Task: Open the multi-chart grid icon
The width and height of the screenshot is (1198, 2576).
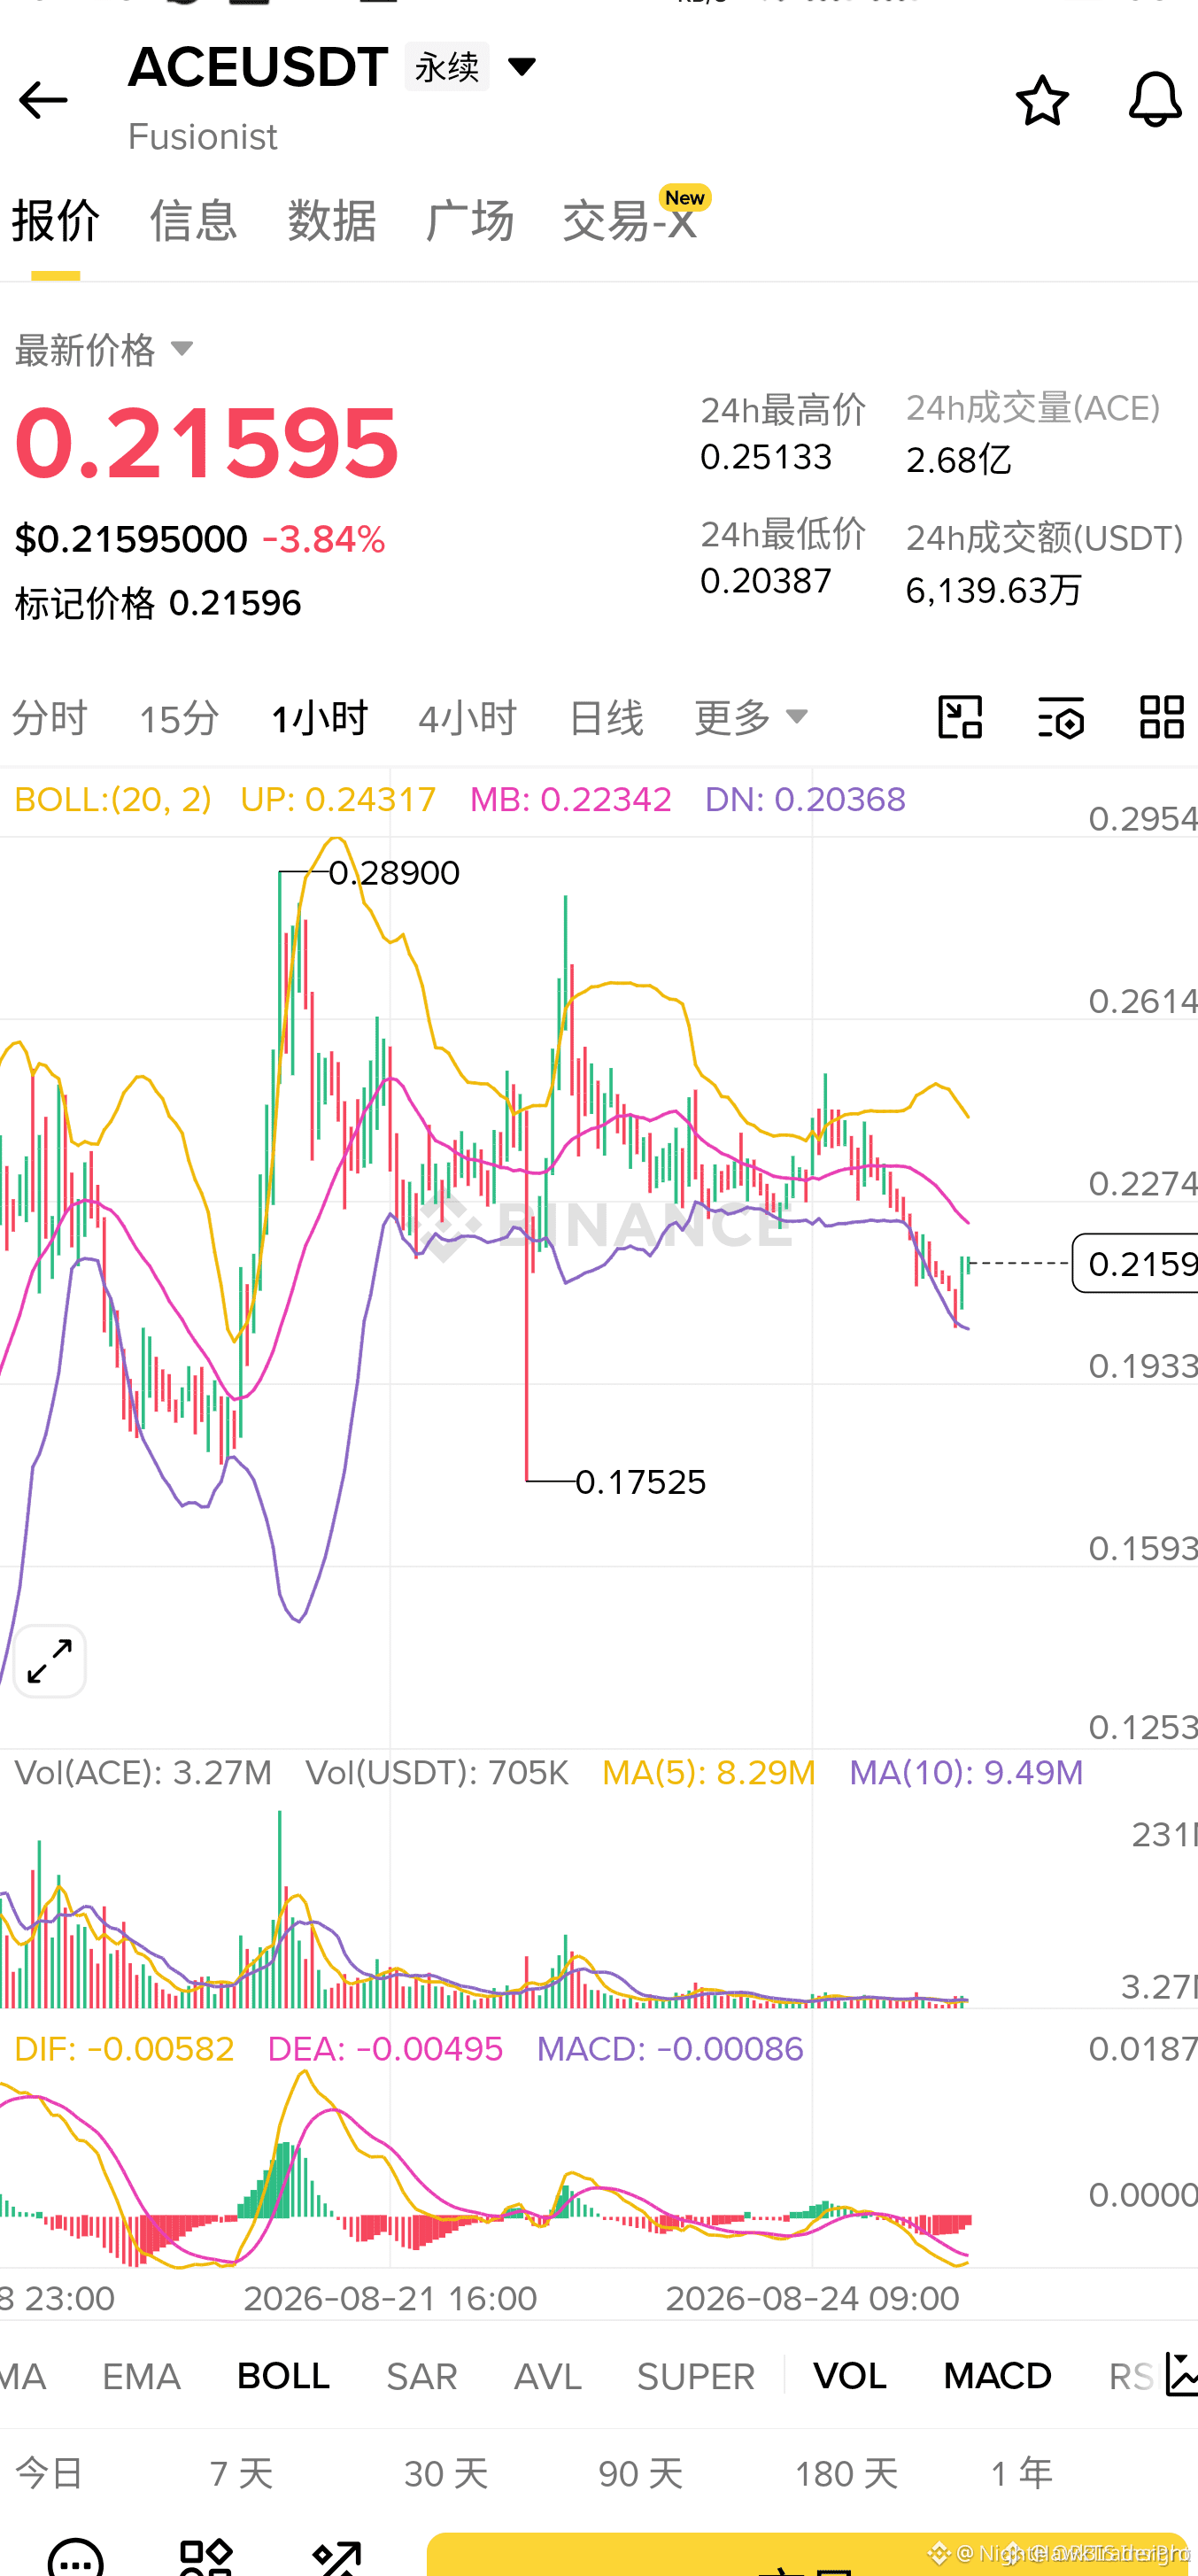Action: pos(1162,717)
